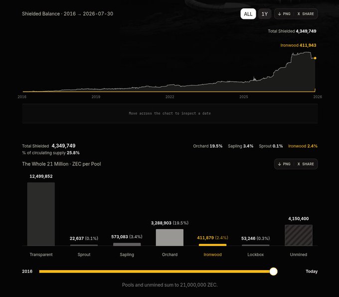Screen dimensions: 339x297
Task: Download Shielded Balance chart as PNG
Action: [284, 14]
